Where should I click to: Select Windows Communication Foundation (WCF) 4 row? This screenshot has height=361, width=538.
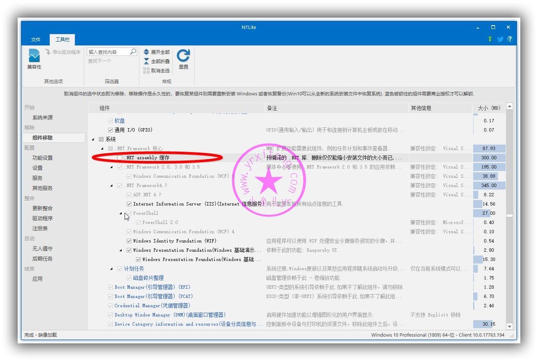tap(297, 232)
